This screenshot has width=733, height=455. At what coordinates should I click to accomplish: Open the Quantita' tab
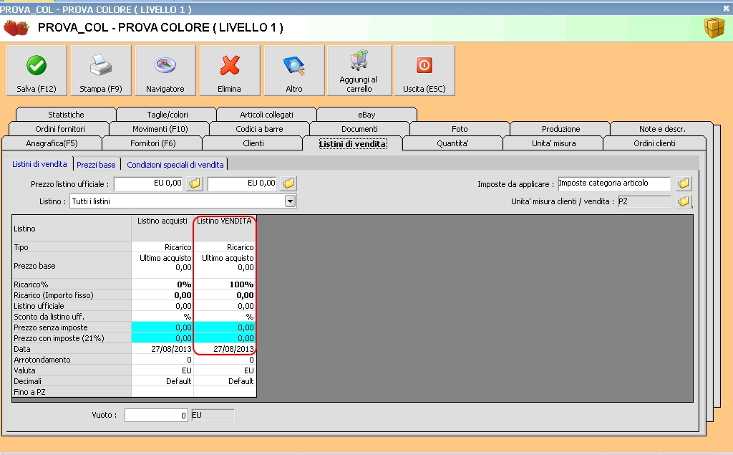point(452,143)
